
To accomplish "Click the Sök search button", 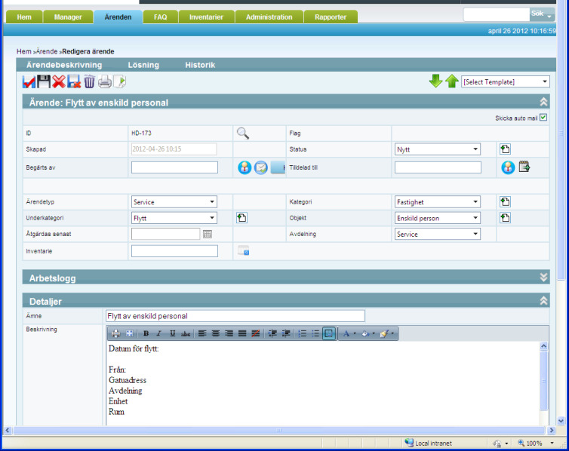I will click(542, 14).
